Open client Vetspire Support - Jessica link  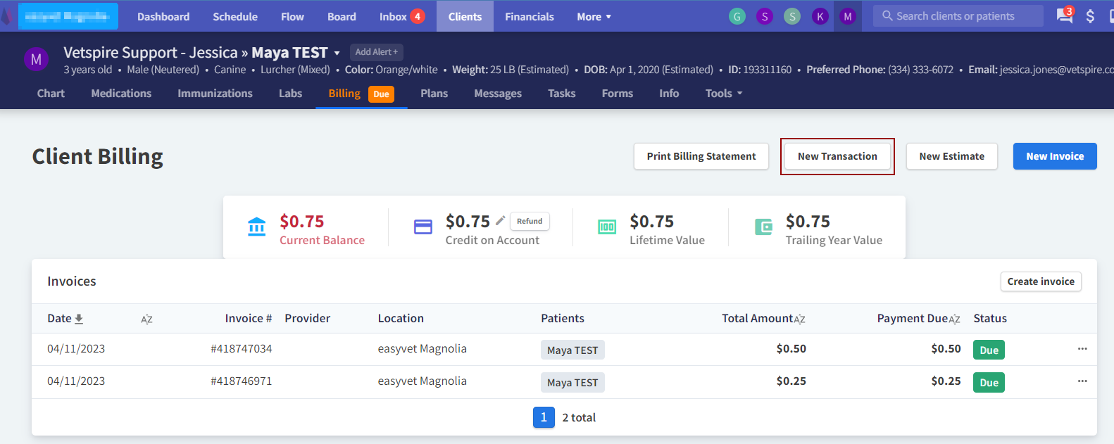(150, 53)
